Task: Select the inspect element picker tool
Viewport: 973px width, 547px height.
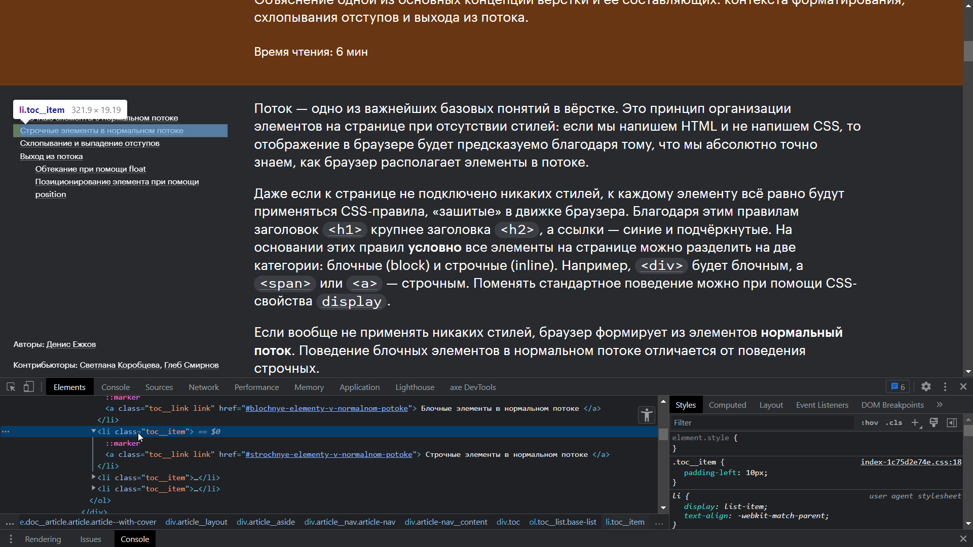Action: (x=11, y=386)
